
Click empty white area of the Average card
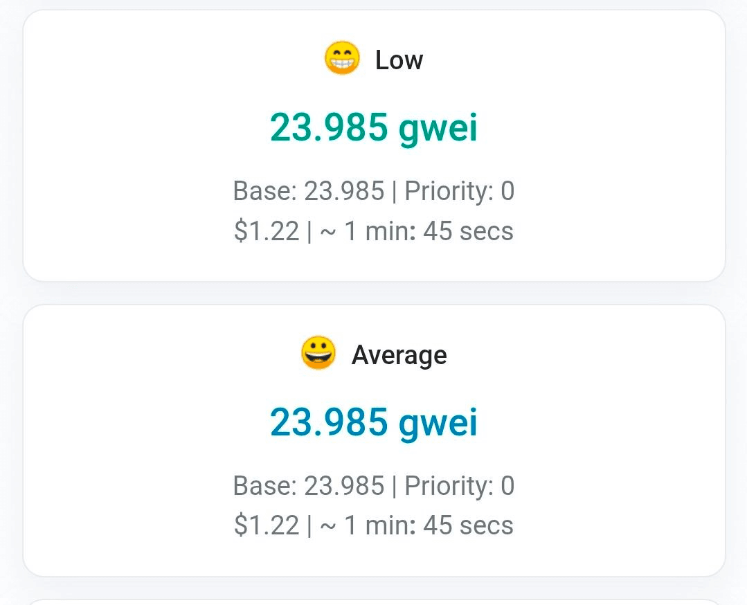(125, 436)
